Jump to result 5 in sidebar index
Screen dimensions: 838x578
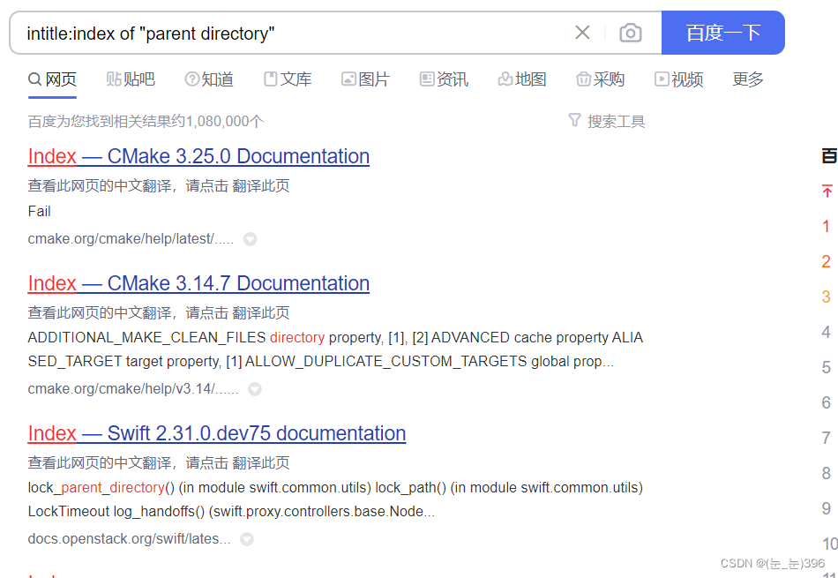coord(827,367)
